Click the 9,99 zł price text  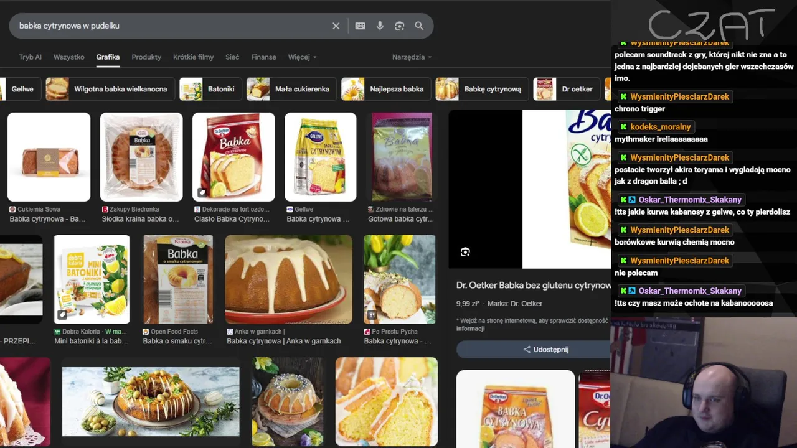pos(468,304)
